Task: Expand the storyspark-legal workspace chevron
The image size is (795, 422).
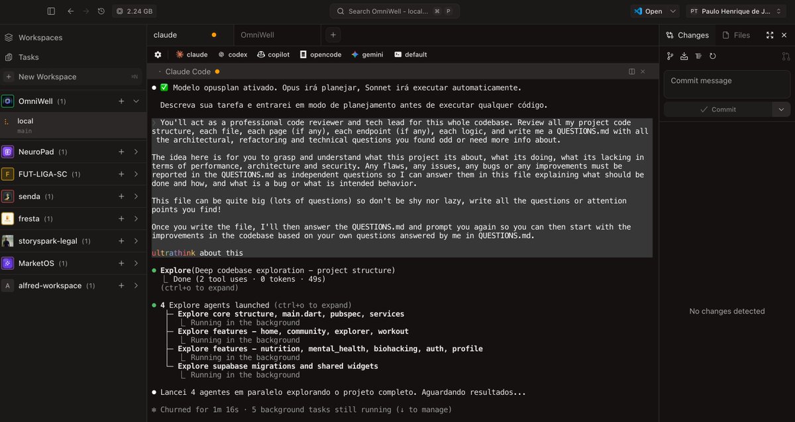Action: point(136,241)
